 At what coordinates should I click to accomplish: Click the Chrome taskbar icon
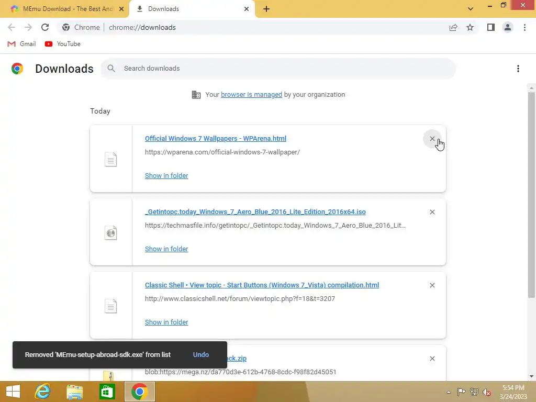click(139, 392)
